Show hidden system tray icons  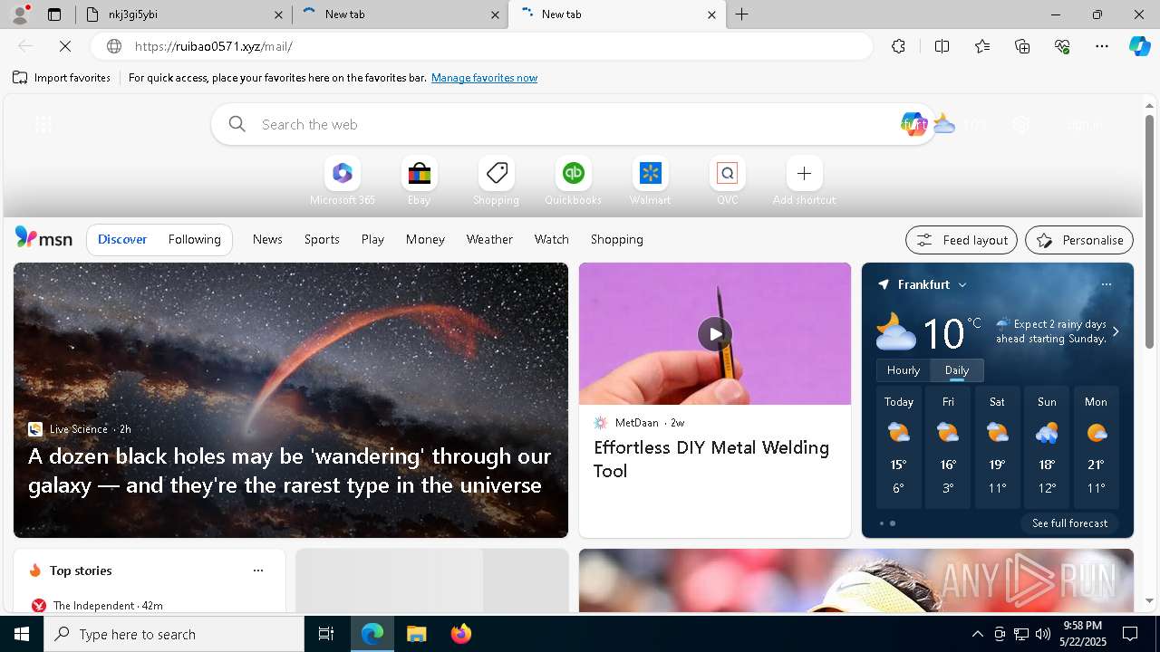pyautogui.click(x=977, y=634)
